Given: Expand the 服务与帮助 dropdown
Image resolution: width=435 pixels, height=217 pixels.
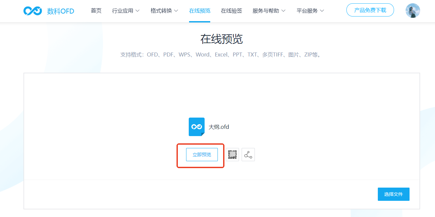Looking at the screenshot, I should (x=268, y=10).
